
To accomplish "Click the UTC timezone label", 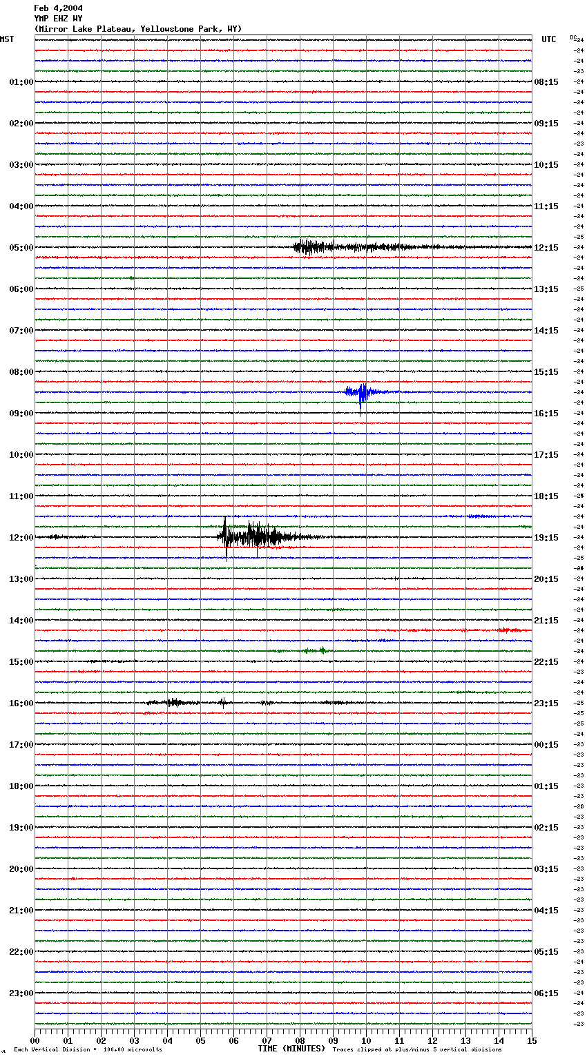I will [549, 39].
